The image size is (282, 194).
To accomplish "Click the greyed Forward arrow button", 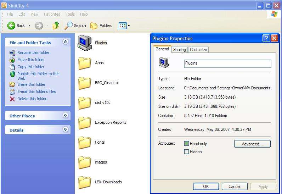I will 39,26.
